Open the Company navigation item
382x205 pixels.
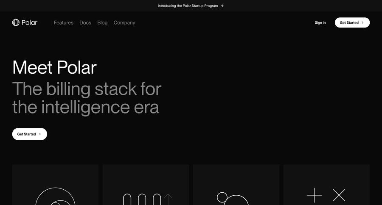tap(124, 22)
